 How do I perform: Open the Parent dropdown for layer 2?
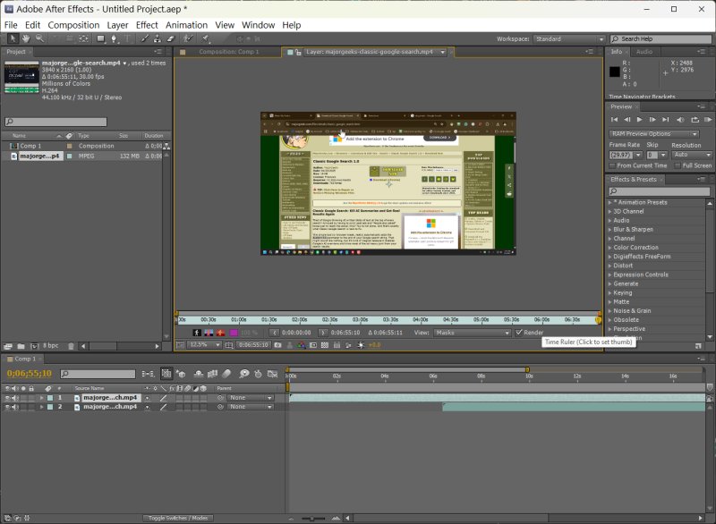(x=250, y=407)
